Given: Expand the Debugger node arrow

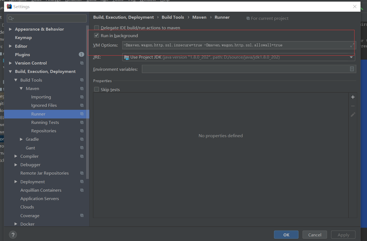Looking at the screenshot, I should click(16, 165).
